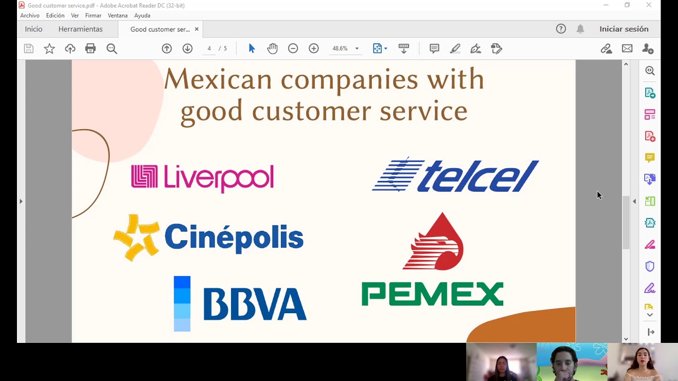Click the Telcel logo in the page

click(x=456, y=175)
